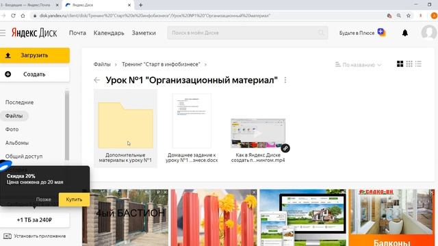Click the back arrow beside folder title

click(x=96, y=81)
